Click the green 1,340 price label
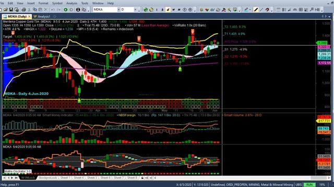Image resolution: width=334 pixels, height=187 pixels. tap(323, 43)
